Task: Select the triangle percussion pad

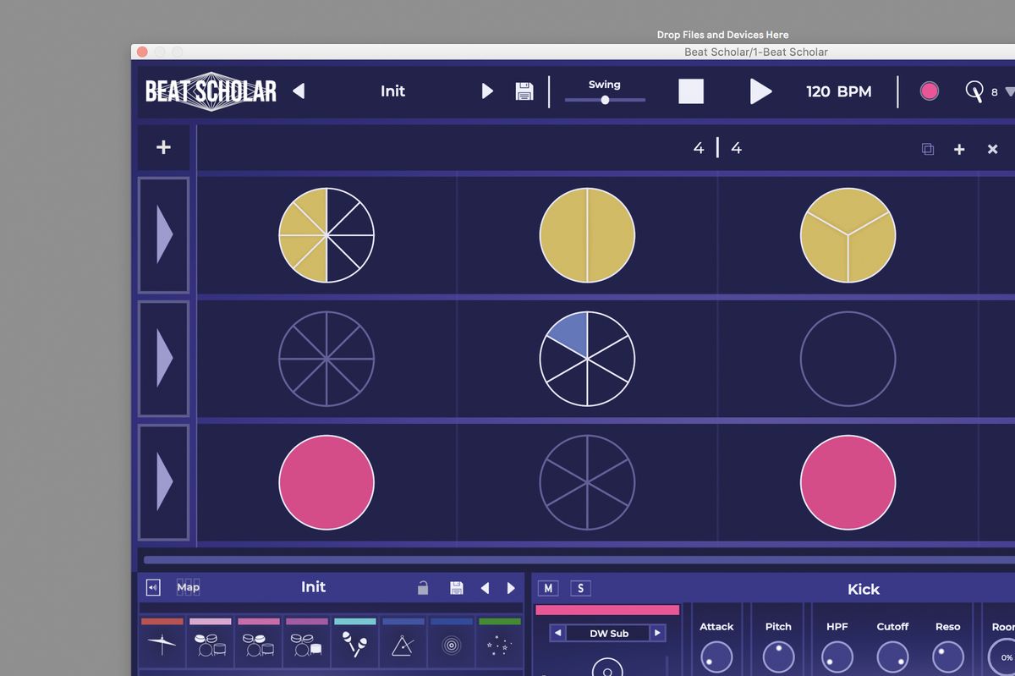Action: [403, 646]
